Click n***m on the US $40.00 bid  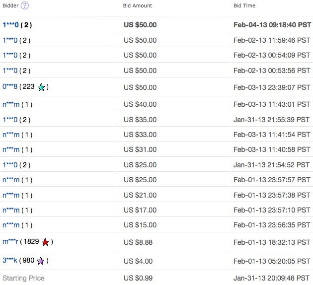(11, 104)
